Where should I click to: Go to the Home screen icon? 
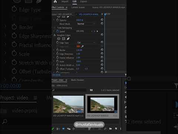point(55,1)
